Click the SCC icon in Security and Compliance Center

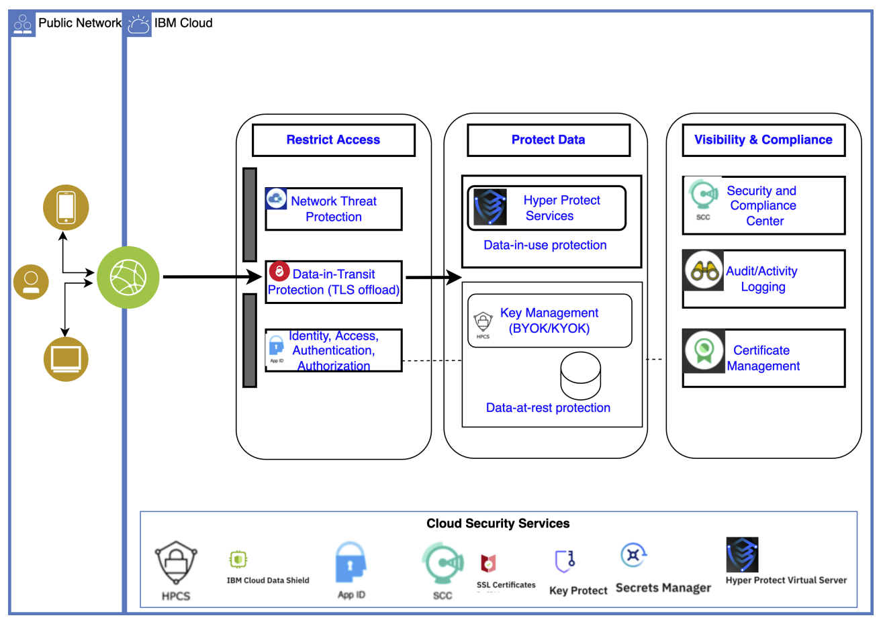coord(703,199)
